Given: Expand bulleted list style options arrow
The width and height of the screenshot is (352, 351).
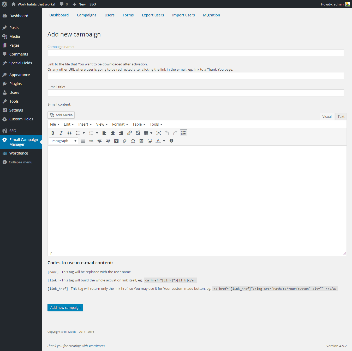Looking at the screenshot, I should pos(84,133).
